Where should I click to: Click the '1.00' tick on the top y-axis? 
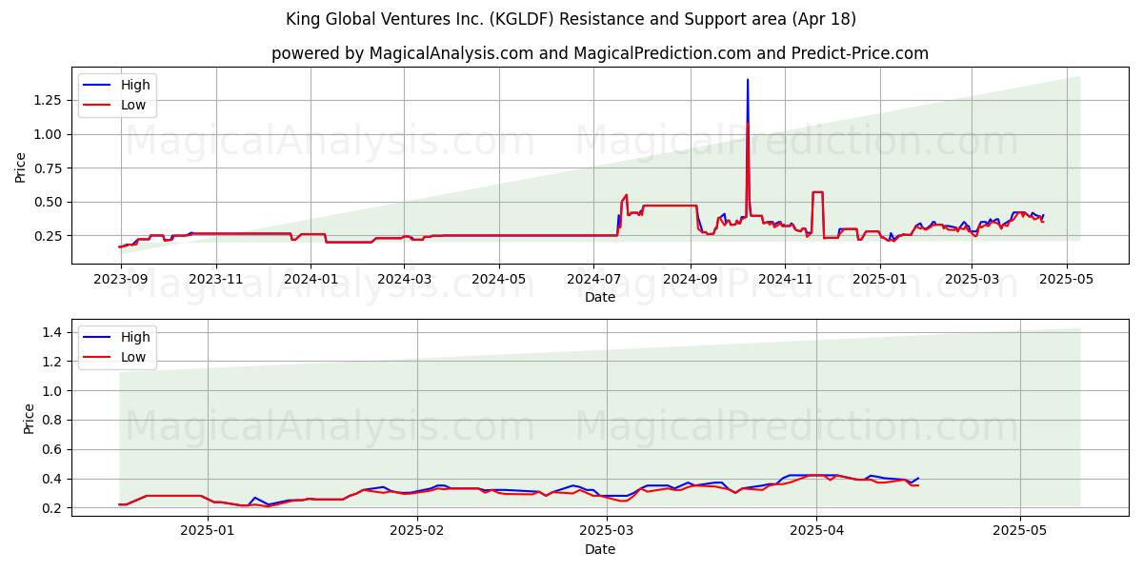point(50,134)
